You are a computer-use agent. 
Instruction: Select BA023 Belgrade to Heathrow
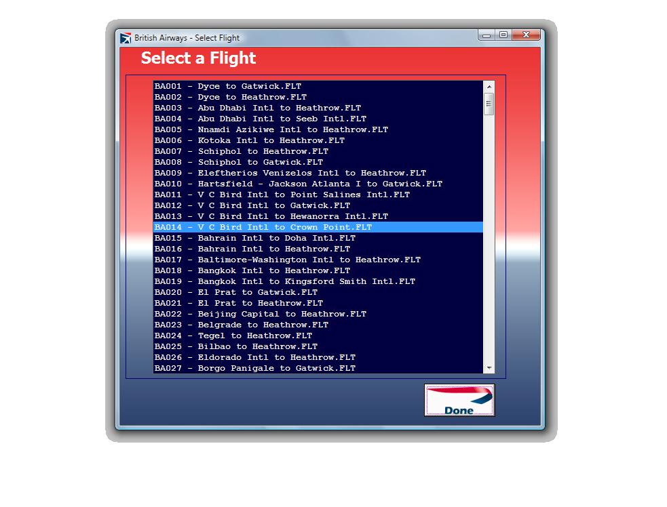tap(318, 325)
